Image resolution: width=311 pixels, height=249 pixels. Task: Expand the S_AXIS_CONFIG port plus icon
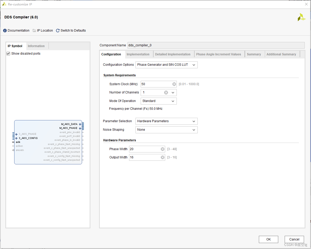click(17, 138)
